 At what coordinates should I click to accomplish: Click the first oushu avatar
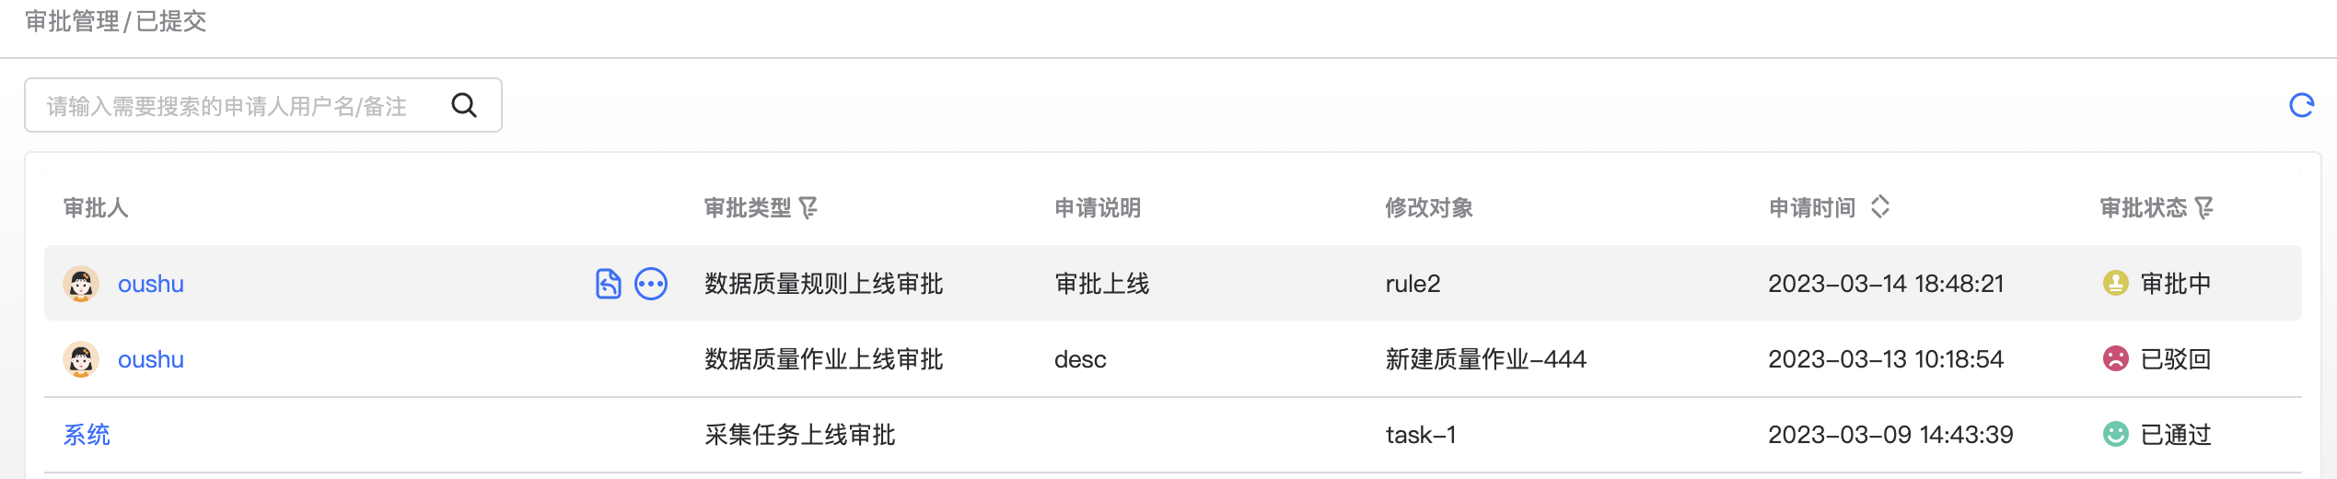(81, 284)
